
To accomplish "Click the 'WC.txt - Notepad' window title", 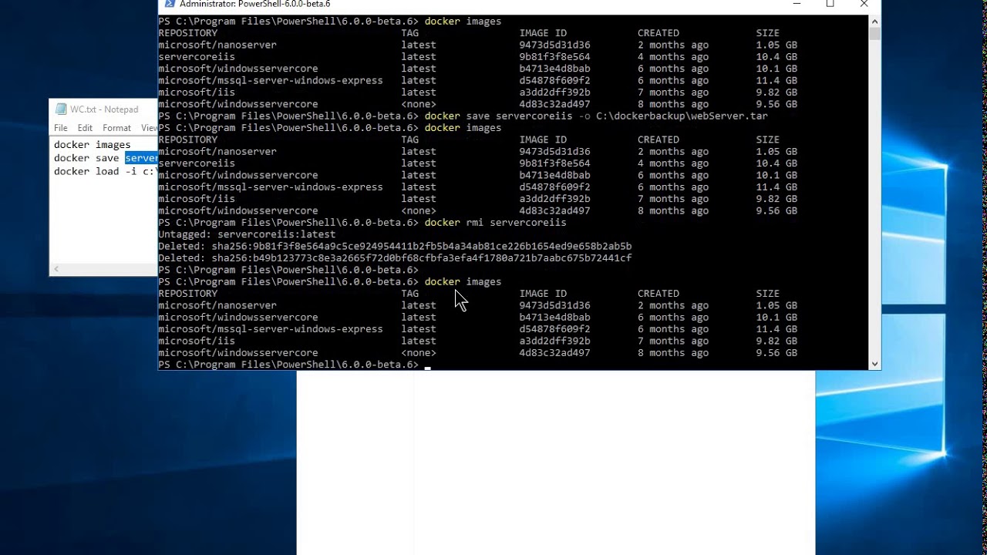I will pyautogui.click(x=104, y=109).
